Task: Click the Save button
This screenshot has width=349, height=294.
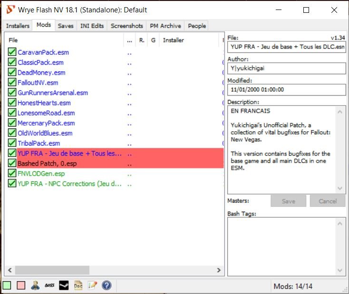Action: pyautogui.click(x=289, y=201)
